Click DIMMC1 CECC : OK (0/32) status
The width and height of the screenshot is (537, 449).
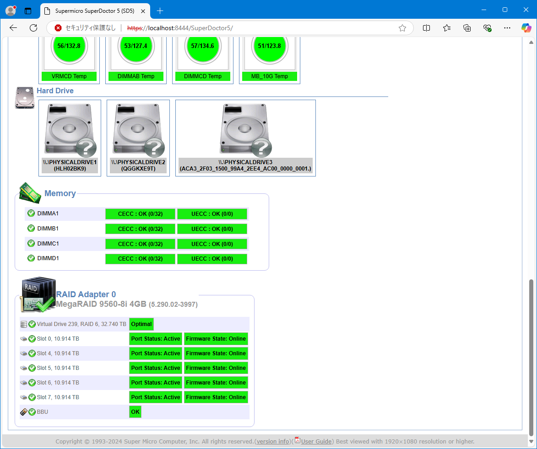[x=141, y=244]
